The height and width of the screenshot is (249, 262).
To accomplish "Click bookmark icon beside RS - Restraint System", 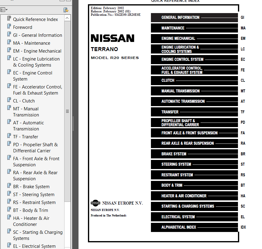I will (x=9, y=202).
